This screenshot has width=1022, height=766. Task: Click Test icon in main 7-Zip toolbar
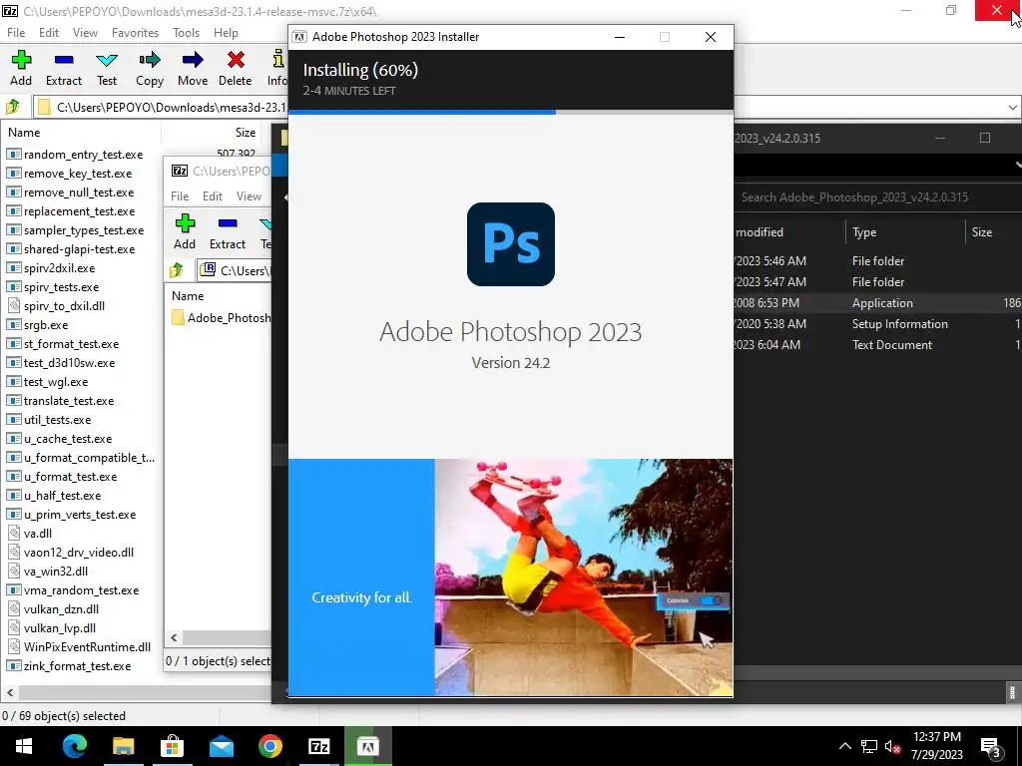tap(107, 61)
